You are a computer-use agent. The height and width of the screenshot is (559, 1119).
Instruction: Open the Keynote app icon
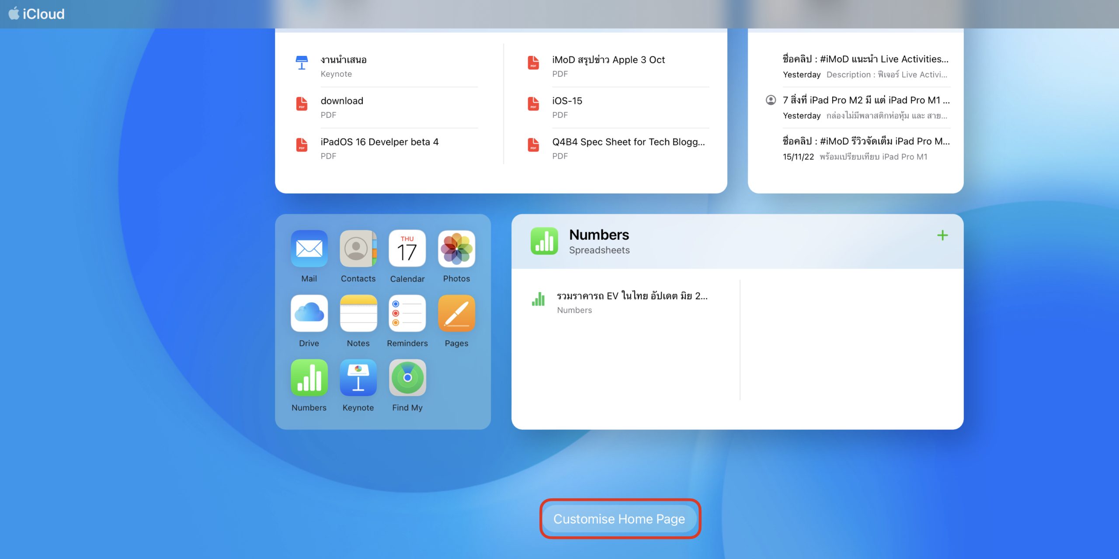point(358,378)
